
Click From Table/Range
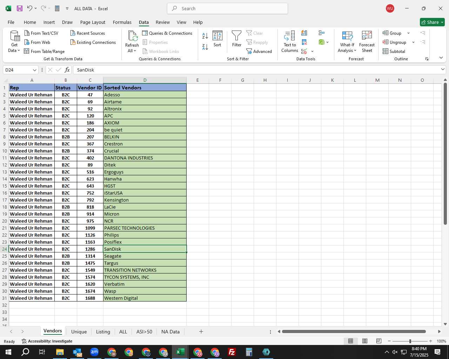click(x=44, y=51)
